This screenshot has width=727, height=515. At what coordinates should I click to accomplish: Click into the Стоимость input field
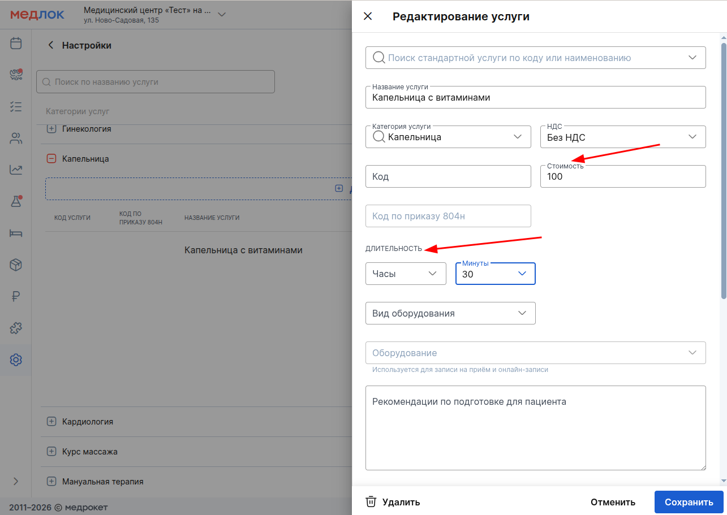[x=622, y=177]
